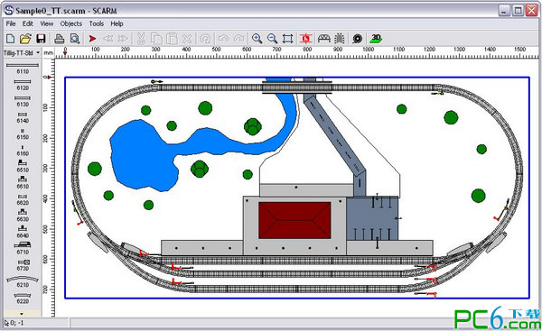Image resolution: width=542 pixels, height=331 pixels.
Task: Click the Print icon in the toolbar
Action: pyautogui.click(x=60, y=38)
